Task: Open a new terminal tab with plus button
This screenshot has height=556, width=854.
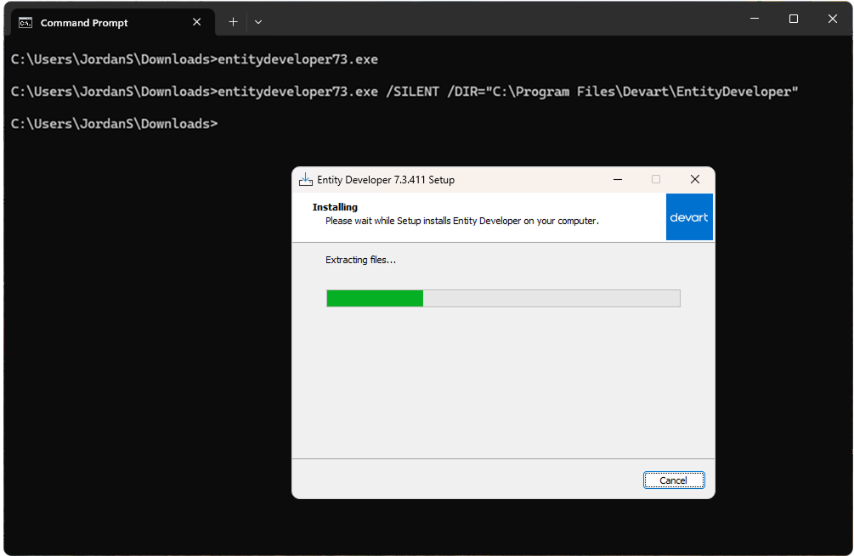Action: click(233, 21)
